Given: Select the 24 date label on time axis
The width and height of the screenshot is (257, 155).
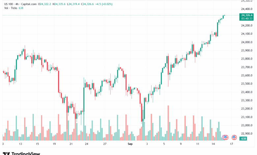Looking at the screenshot, I should coord(87,144).
